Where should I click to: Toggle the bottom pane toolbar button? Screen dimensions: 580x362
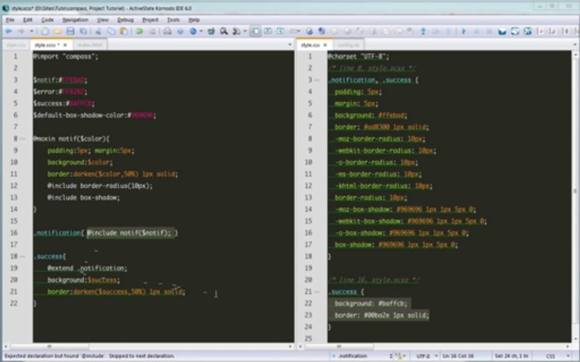click(268, 31)
